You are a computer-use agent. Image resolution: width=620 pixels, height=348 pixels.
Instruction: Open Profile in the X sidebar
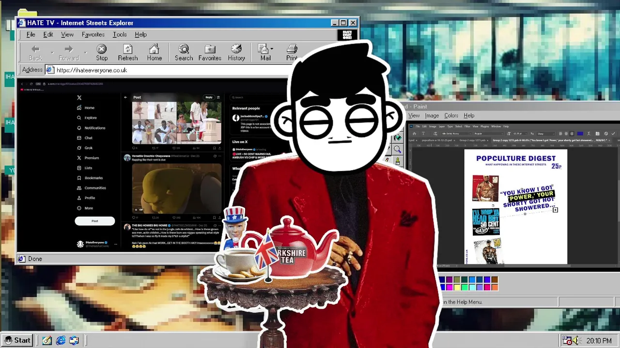(x=86, y=198)
